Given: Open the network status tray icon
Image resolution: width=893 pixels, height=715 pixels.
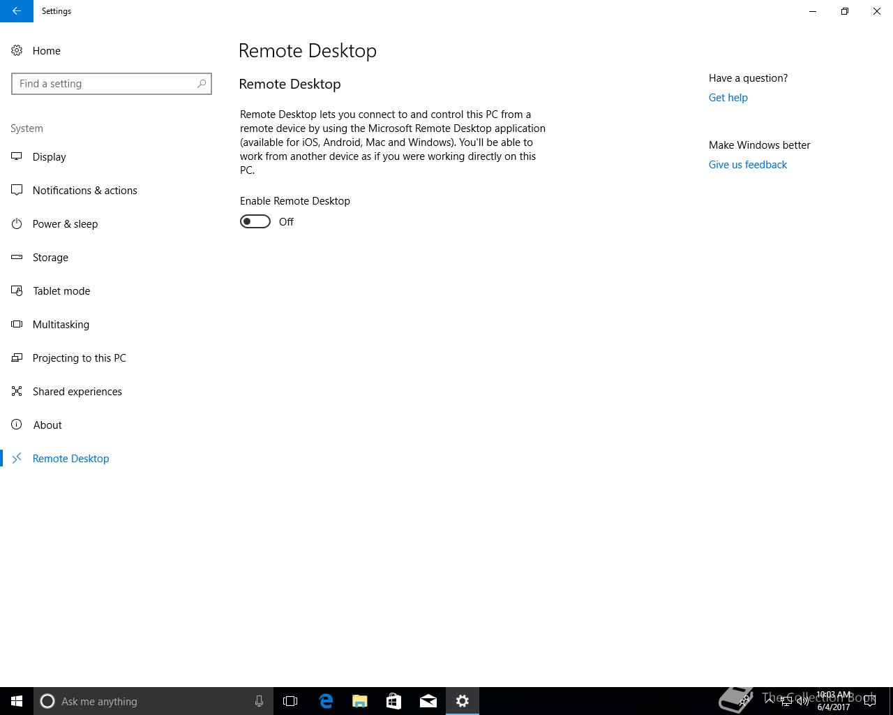Looking at the screenshot, I should coord(786,701).
